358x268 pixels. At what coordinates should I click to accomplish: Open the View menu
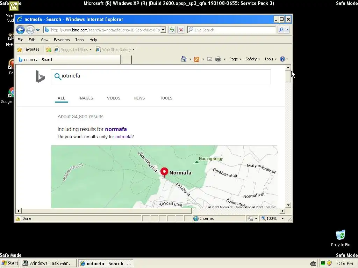point(44,40)
